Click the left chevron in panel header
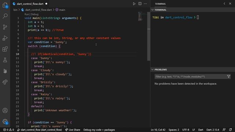This screenshot has height=132, width=235. point(224,4)
